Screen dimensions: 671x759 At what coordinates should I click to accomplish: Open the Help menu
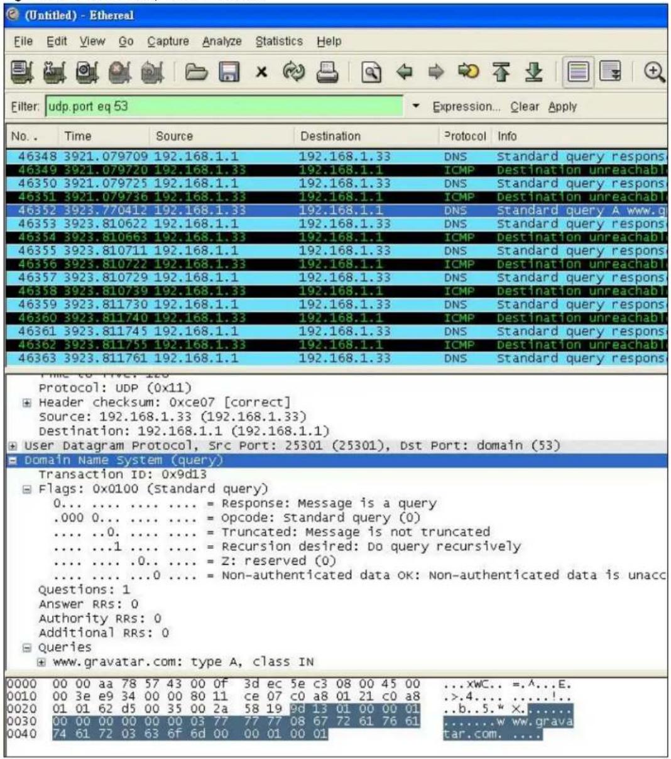click(x=329, y=41)
